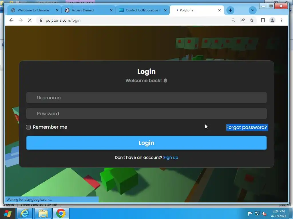
Task: Click the blue Login button
Action: point(146,143)
